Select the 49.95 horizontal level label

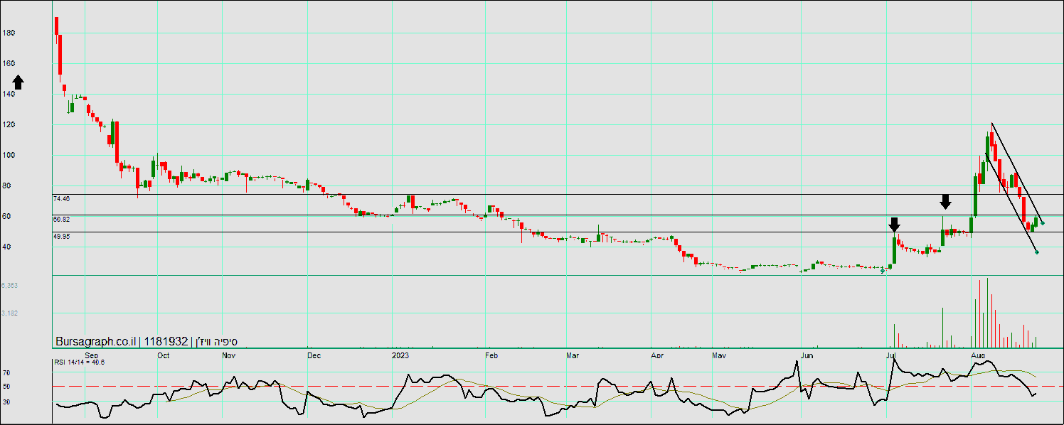tap(61, 236)
